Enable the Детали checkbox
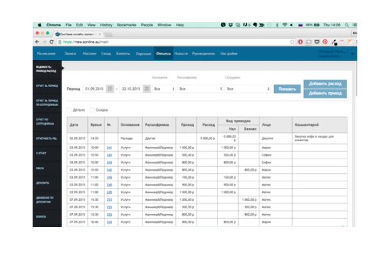Image resolution: width=387 pixels, height=254 pixels. pyautogui.click(x=70, y=109)
